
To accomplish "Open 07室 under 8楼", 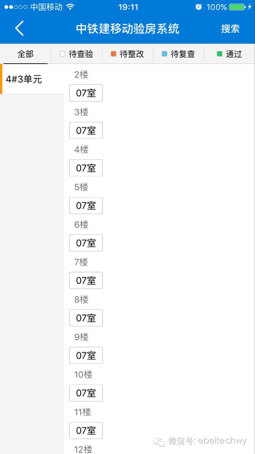I will 86,318.
